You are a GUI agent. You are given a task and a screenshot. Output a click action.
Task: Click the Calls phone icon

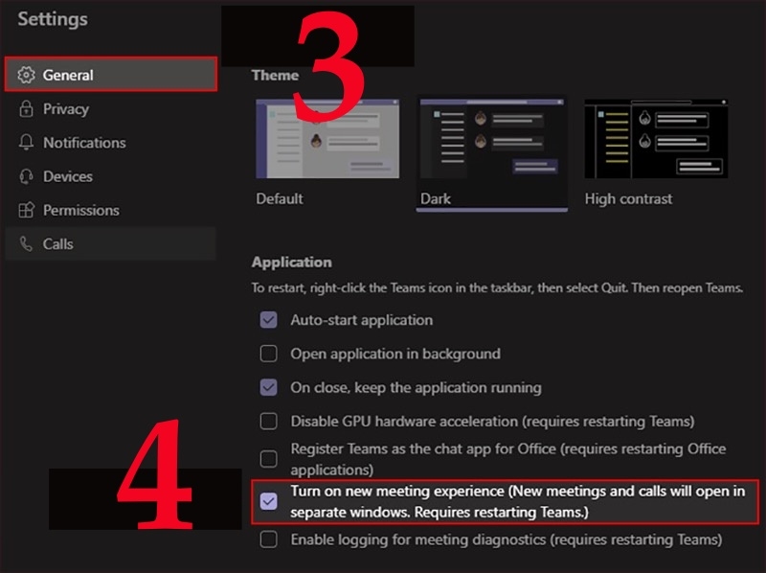coord(27,243)
